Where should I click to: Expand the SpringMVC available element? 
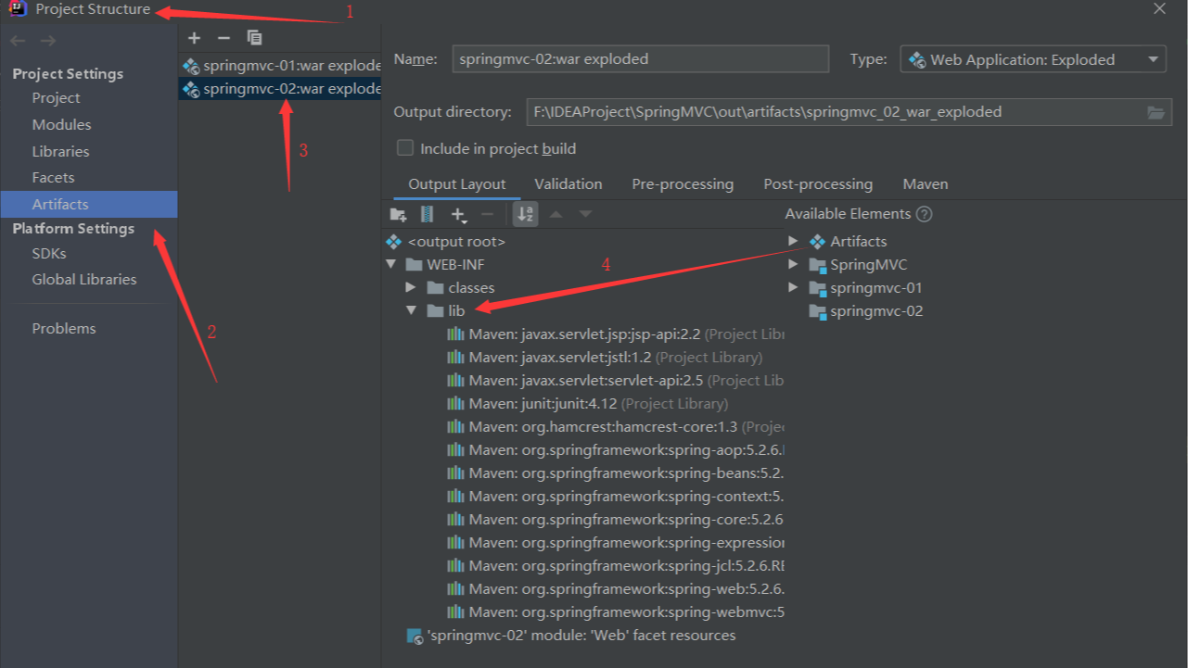point(793,264)
